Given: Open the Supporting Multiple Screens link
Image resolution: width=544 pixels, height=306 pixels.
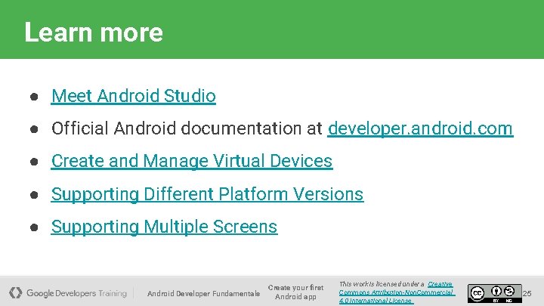Looking at the screenshot, I should [x=164, y=227].
